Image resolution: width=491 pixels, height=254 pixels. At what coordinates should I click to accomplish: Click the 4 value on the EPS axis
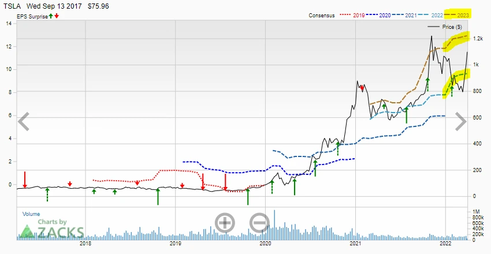pos(10,139)
